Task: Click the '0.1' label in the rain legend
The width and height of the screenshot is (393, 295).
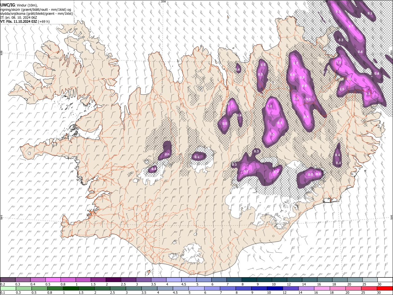Action: pos(2,293)
